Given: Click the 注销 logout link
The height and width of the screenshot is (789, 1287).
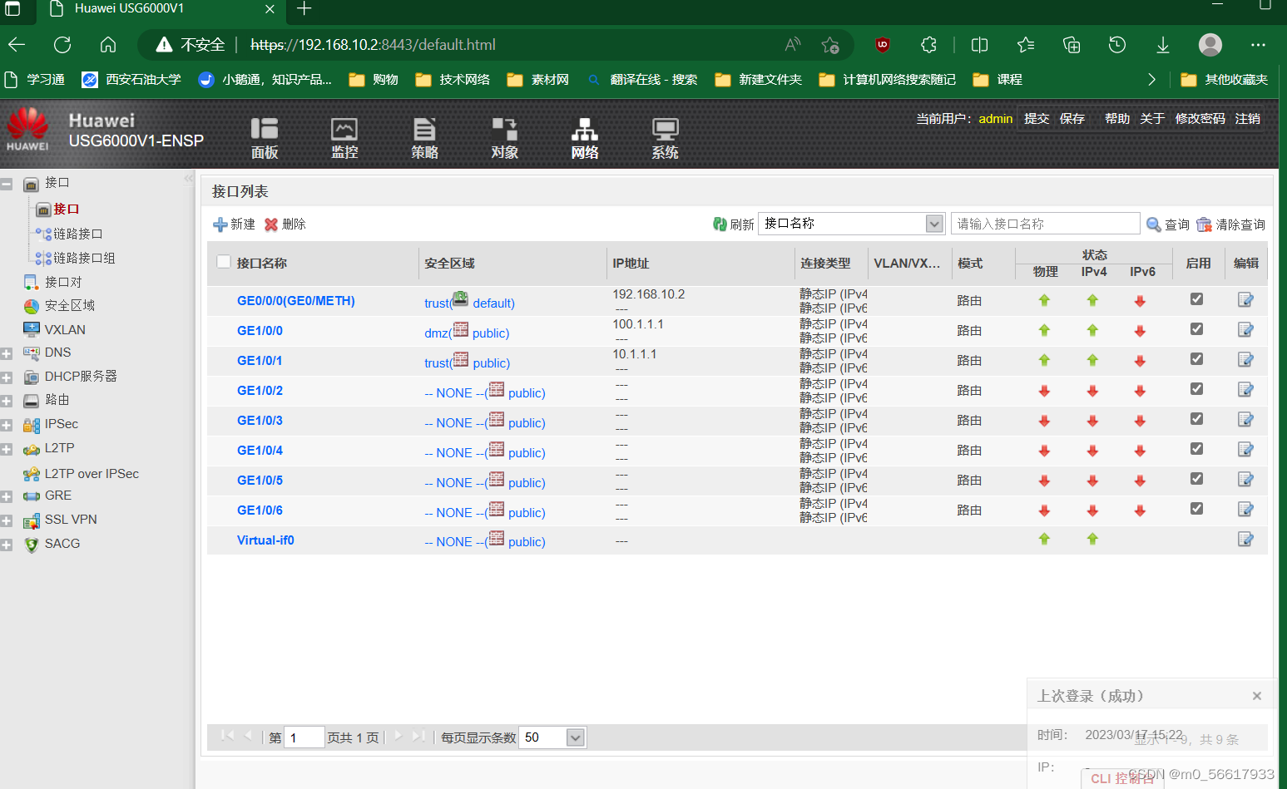Looking at the screenshot, I should (1247, 119).
